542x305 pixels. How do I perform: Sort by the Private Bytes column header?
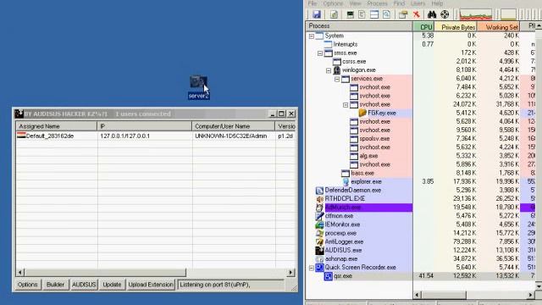point(456,26)
